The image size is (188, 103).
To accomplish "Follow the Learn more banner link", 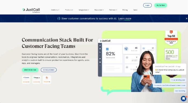I will click(x=125, y=19).
